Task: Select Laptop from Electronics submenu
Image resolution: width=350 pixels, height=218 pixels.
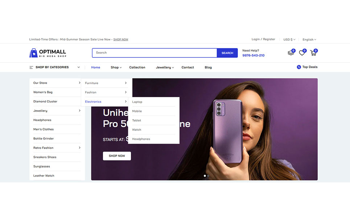Action: point(137,102)
